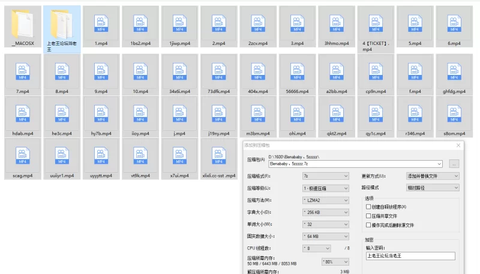Open the 压缩格式 7z dropdown

pyautogui.click(x=326, y=176)
